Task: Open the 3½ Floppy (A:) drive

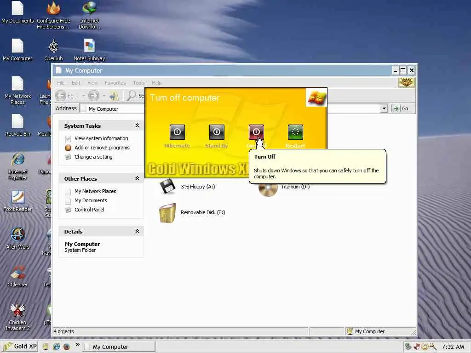Action: click(x=188, y=187)
